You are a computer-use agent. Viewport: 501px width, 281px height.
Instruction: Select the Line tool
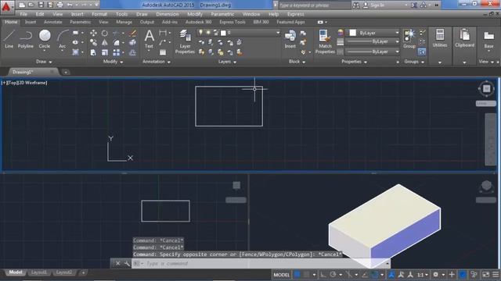(x=9, y=39)
